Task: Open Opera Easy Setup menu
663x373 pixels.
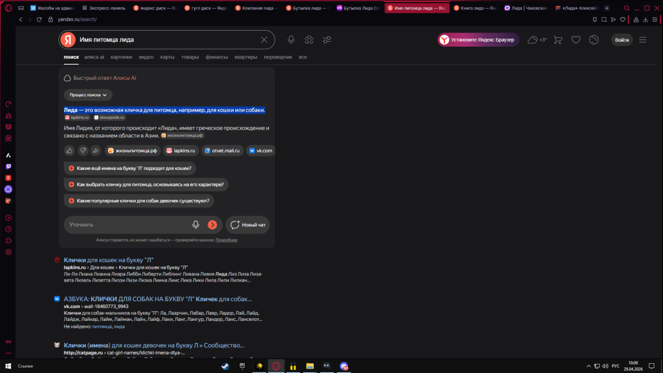Action: point(655,20)
